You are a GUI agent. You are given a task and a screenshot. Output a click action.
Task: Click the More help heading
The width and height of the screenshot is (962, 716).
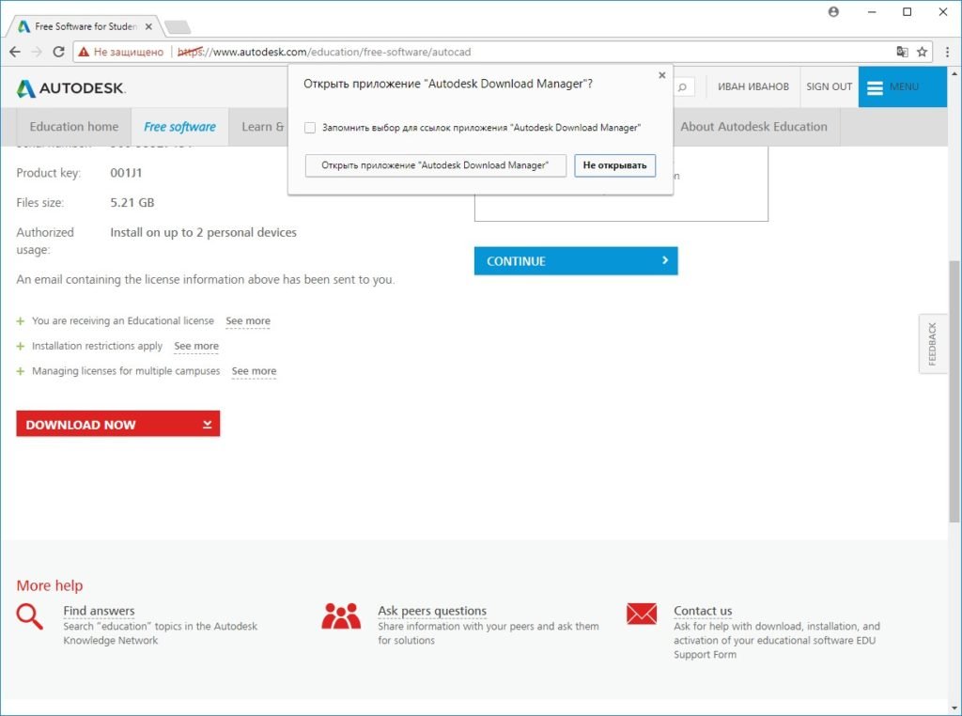coord(50,585)
